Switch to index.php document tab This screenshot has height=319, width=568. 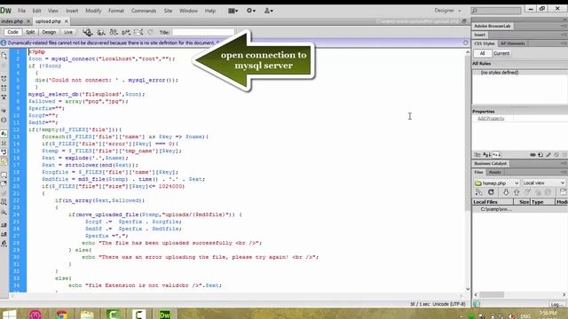coord(12,21)
